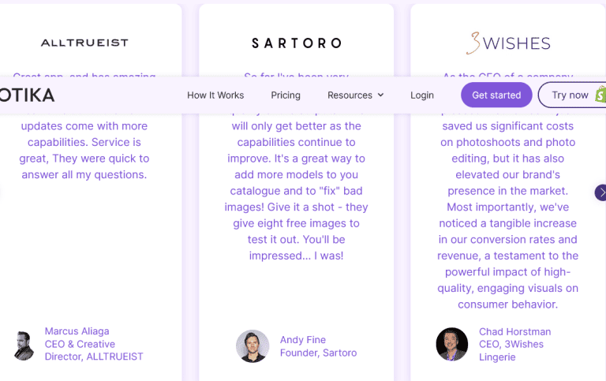Click the Shopify bag icon

(600, 95)
